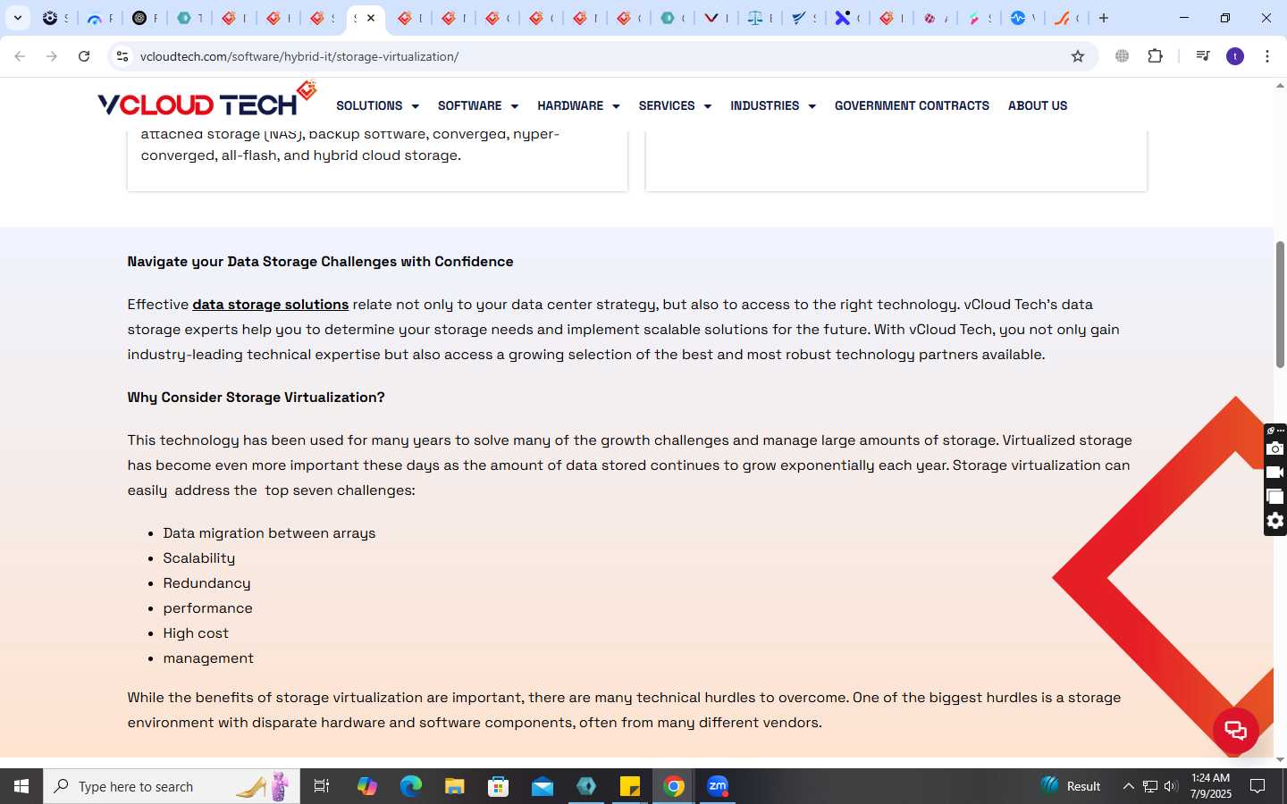Image resolution: width=1287 pixels, height=804 pixels.
Task: Open the vCloud Tech logo homepage link
Action: point(206,100)
